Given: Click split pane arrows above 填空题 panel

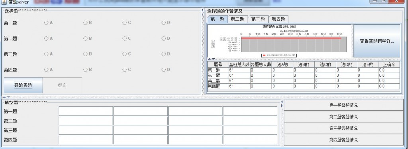Looking at the screenshot, I should coord(6,97).
